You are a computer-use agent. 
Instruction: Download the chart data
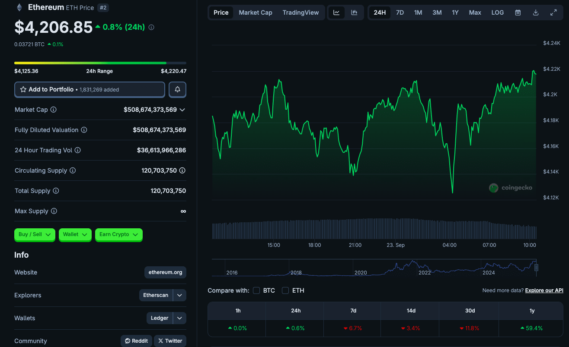536,13
